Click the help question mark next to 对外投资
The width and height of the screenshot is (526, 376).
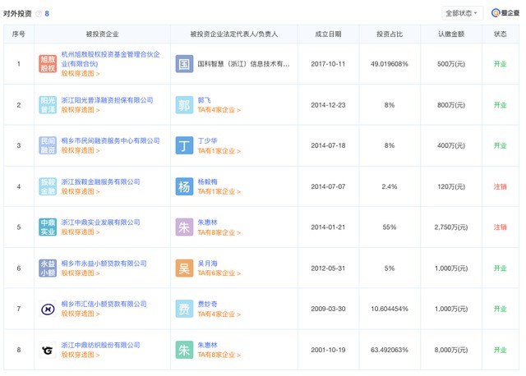point(39,14)
